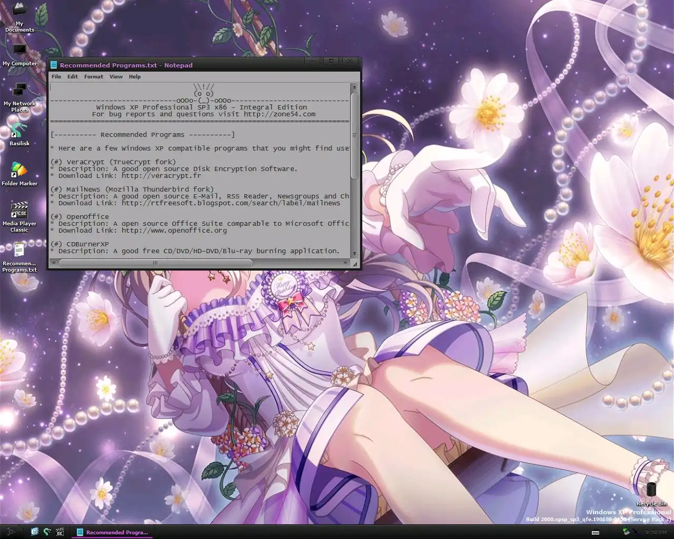Click the '(#) VeraCrypt (TrueCrypt fork)' line
This screenshot has width=674, height=539.
(113, 162)
